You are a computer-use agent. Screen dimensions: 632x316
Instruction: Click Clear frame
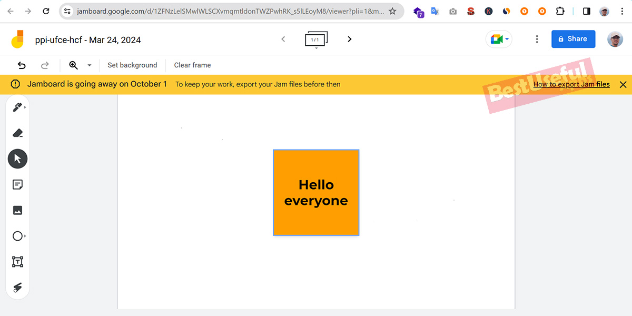pos(192,65)
